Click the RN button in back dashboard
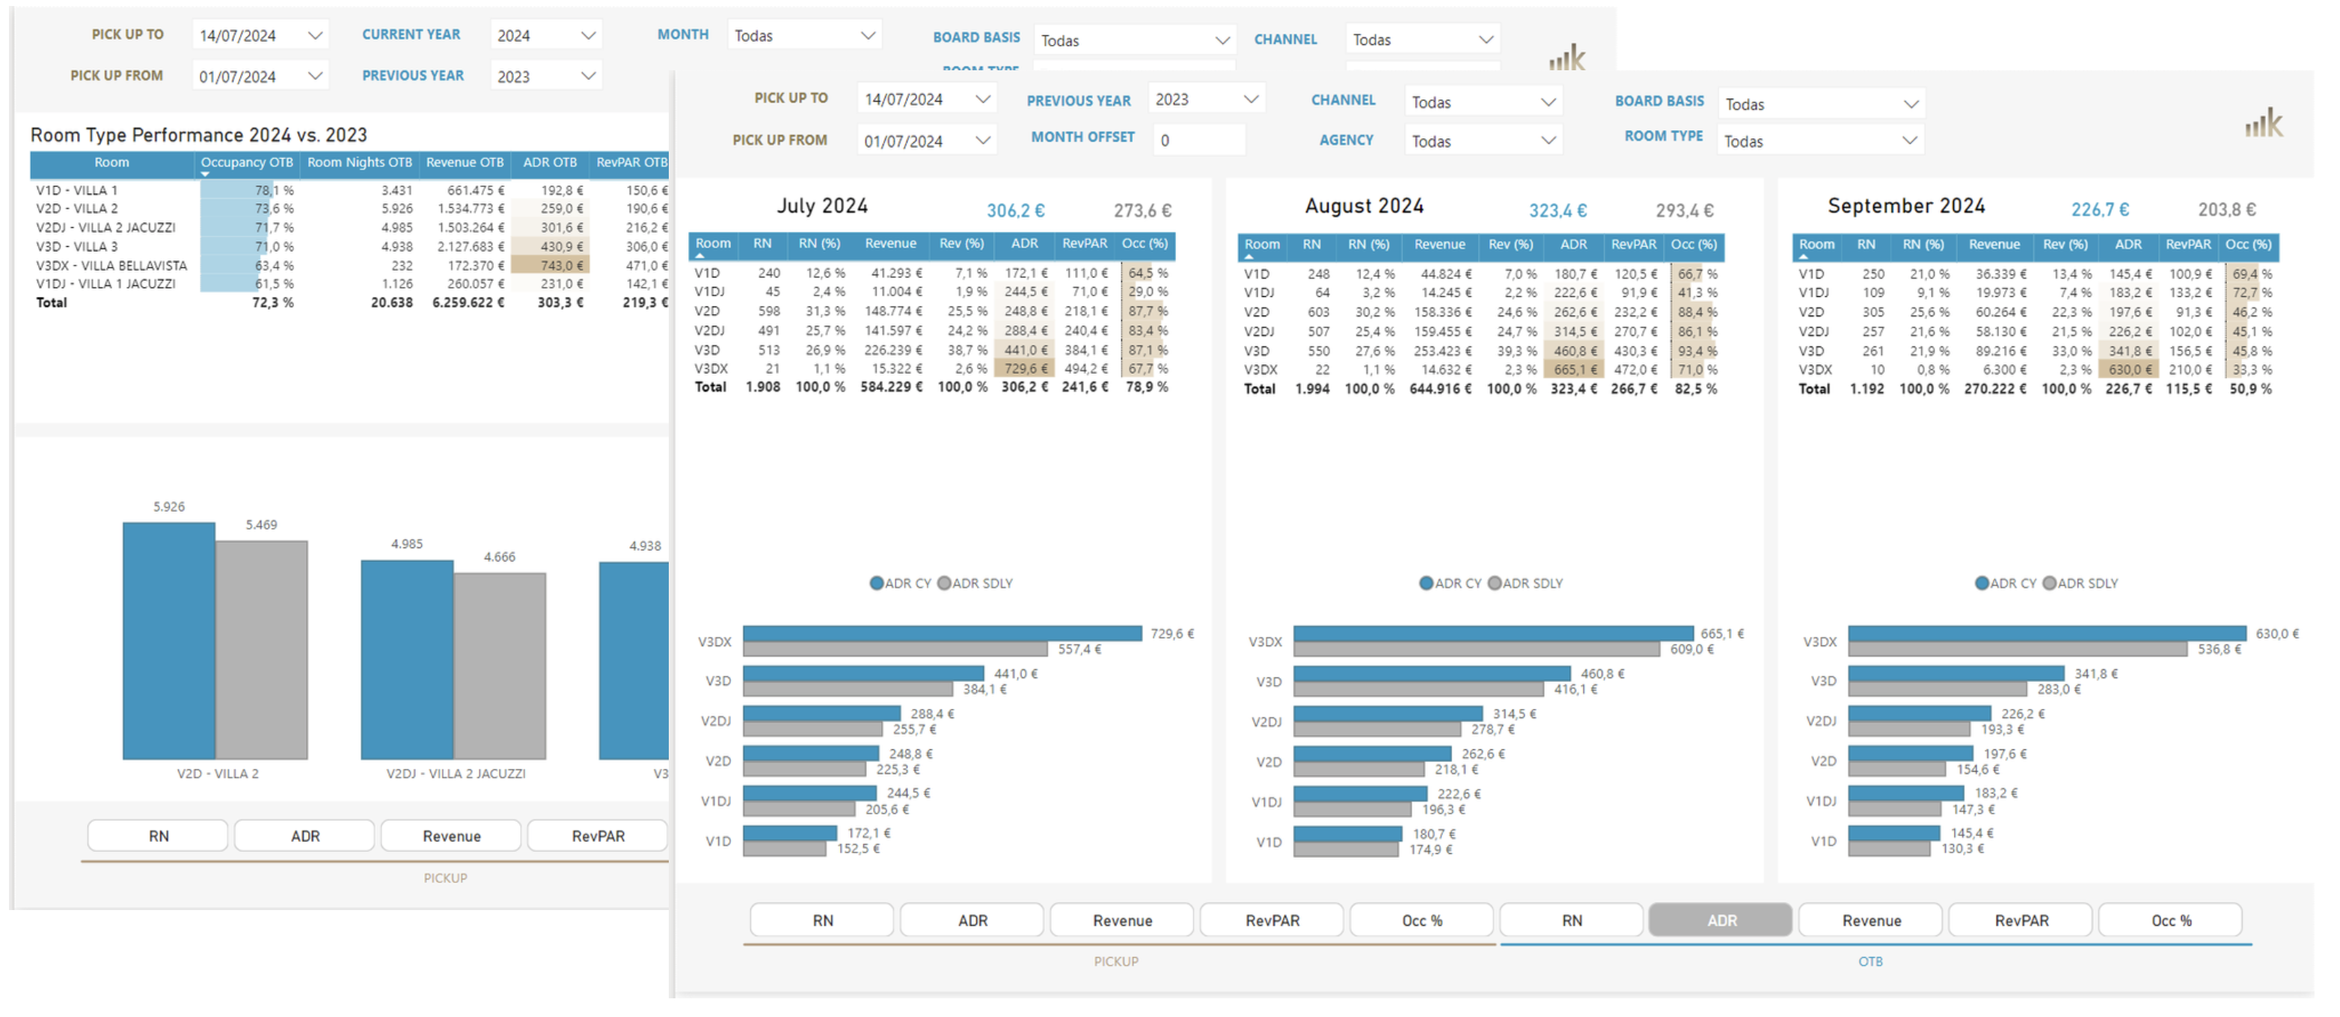This screenshot has width=2340, height=1017. pos(158,835)
